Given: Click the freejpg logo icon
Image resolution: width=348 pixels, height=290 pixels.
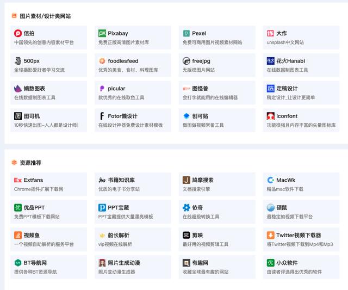Looking at the screenshot, I should coord(187,61).
